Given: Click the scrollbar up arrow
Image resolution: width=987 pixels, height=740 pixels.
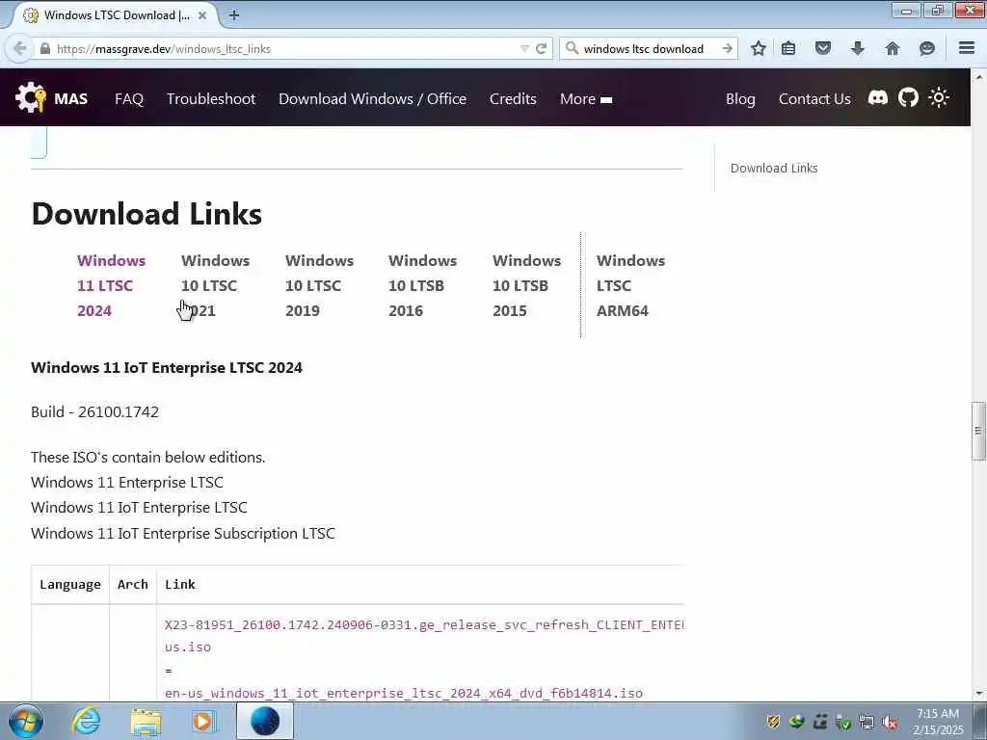Looking at the screenshot, I should point(978,77).
